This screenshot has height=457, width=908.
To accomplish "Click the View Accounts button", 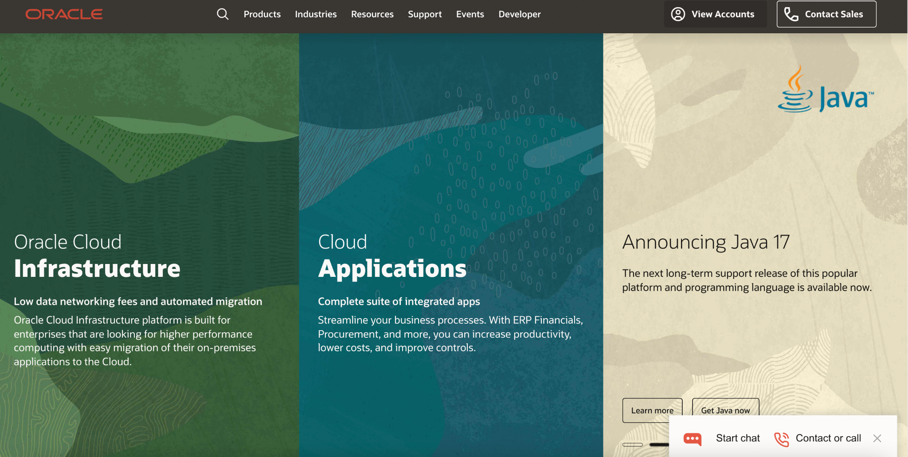I will pos(715,14).
